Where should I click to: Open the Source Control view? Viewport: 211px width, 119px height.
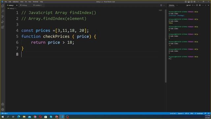(3, 17)
